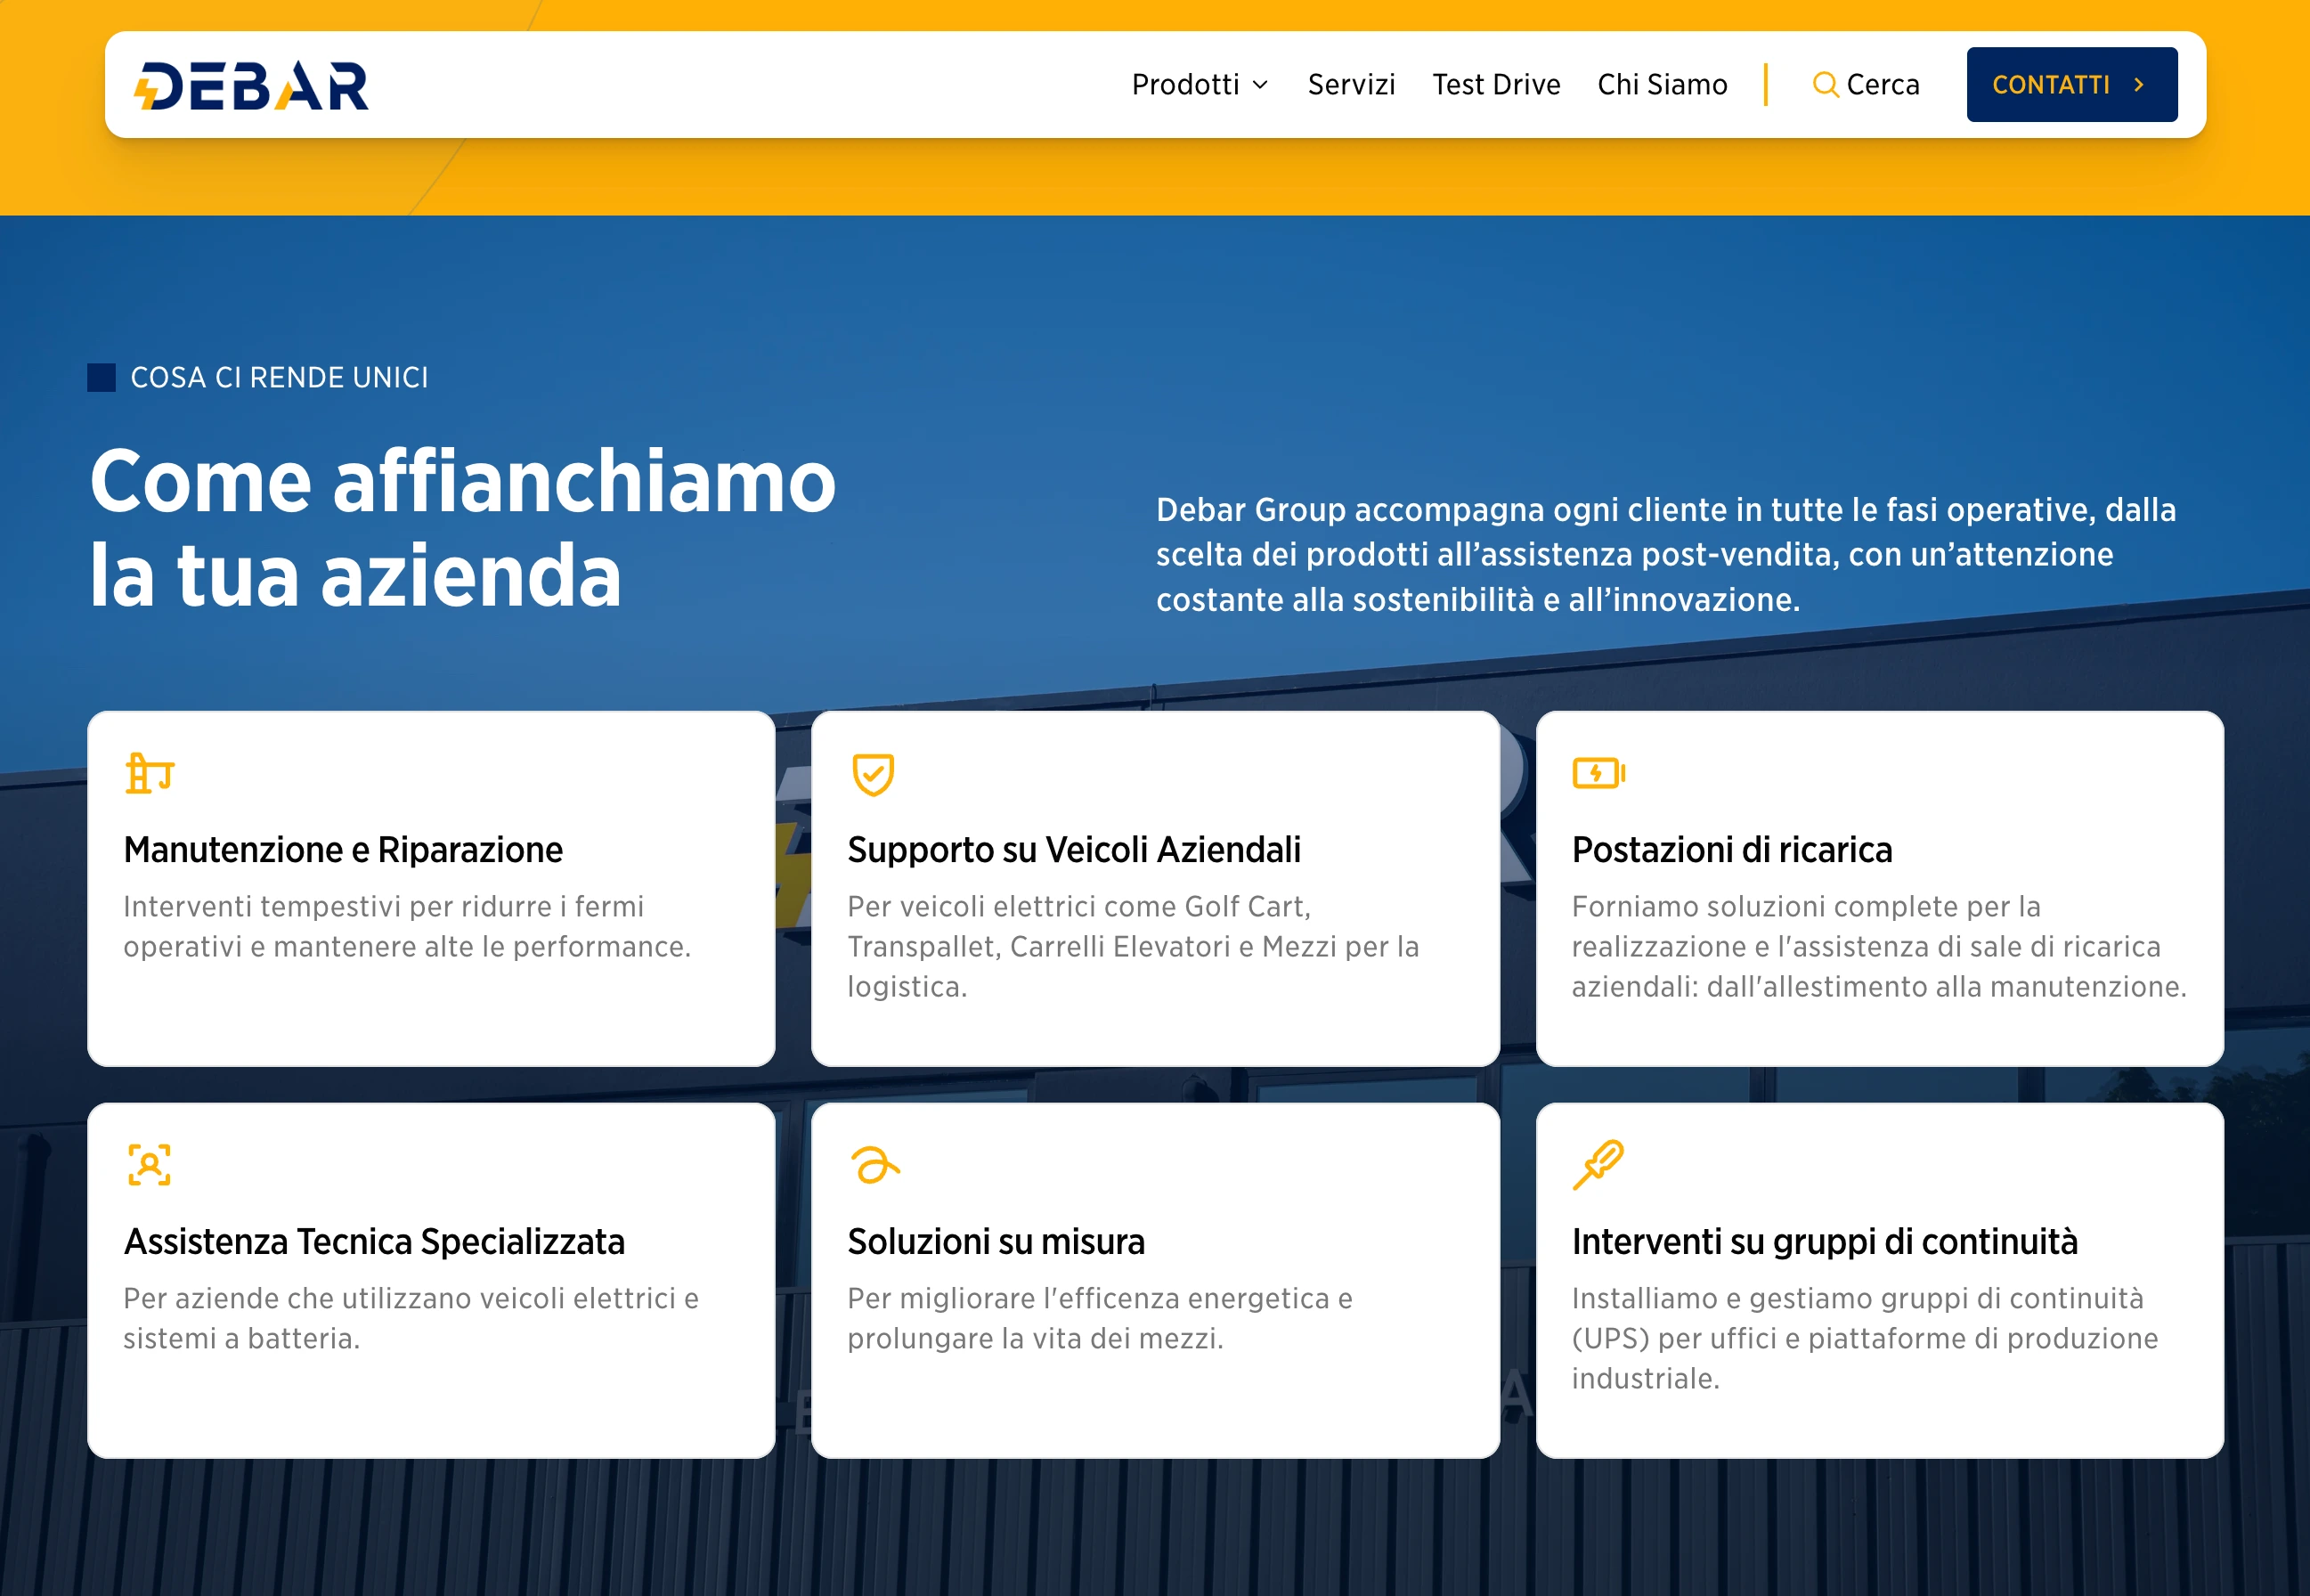Click the shield check icon
The height and width of the screenshot is (1596, 2310).
[x=873, y=774]
